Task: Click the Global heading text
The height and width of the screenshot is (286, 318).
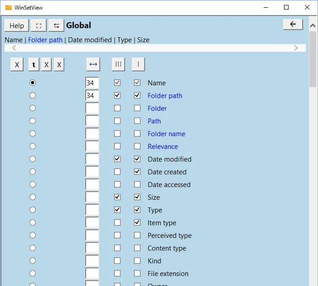Action: coord(78,25)
